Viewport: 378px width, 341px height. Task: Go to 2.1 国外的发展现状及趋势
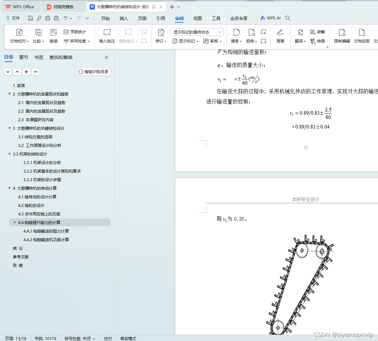(x=42, y=103)
